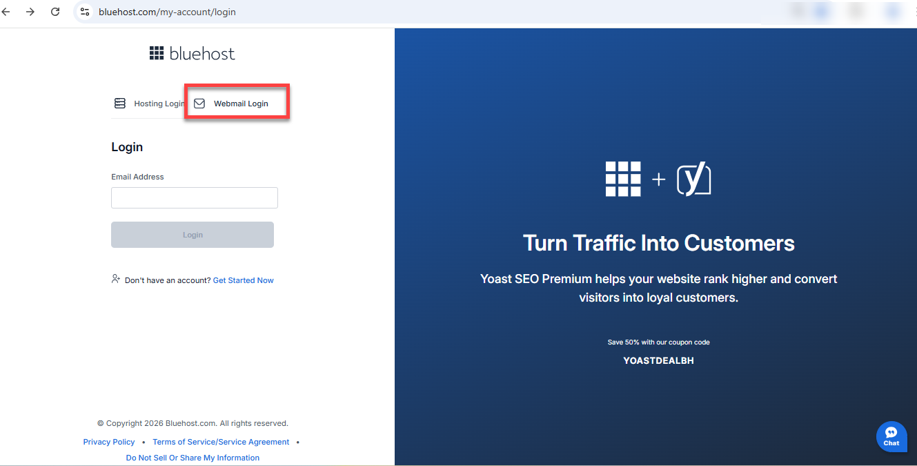
Task: Click the add-user icon near the account prompt
Action: click(x=115, y=279)
